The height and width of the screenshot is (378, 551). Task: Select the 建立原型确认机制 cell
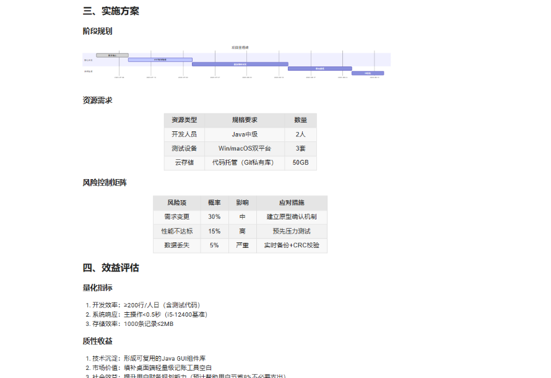pos(292,217)
